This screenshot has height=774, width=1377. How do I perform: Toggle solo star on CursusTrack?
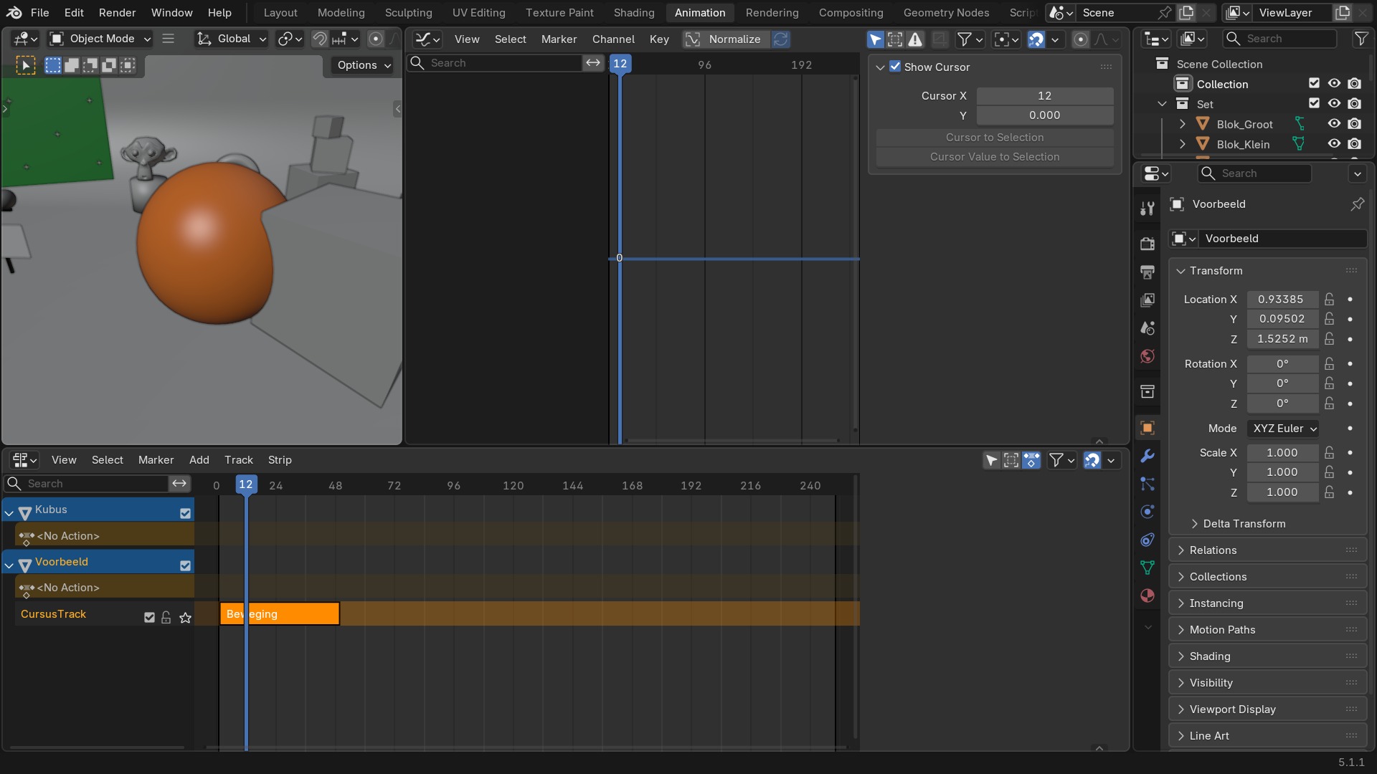pyautogui.click(x=185, y=617)
